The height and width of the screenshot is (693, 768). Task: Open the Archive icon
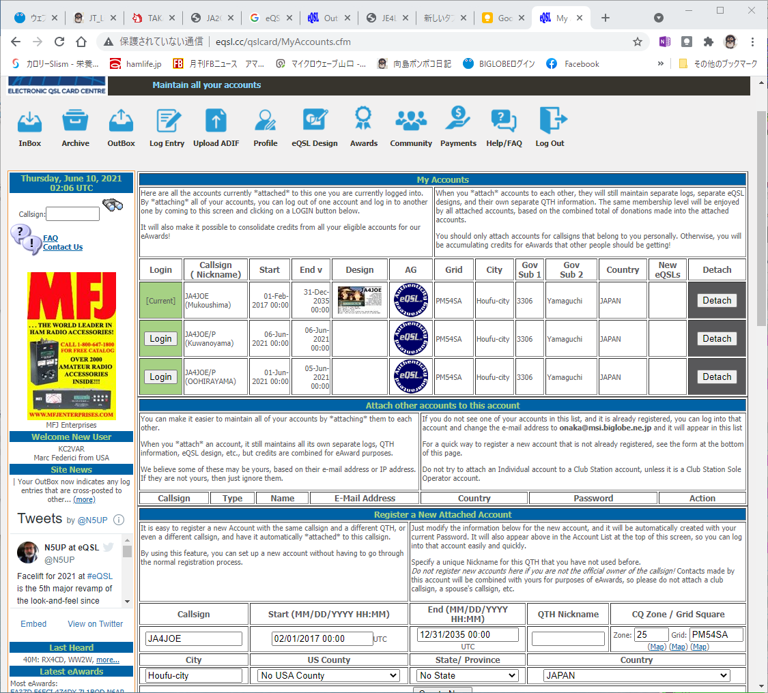point(75,121)
